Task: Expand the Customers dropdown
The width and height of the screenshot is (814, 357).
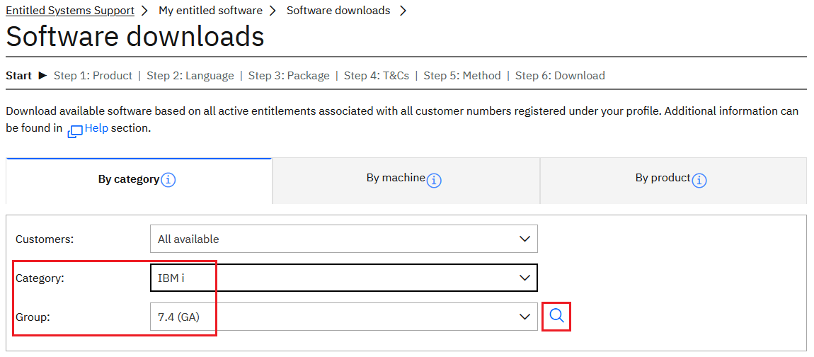Action: 343,239
